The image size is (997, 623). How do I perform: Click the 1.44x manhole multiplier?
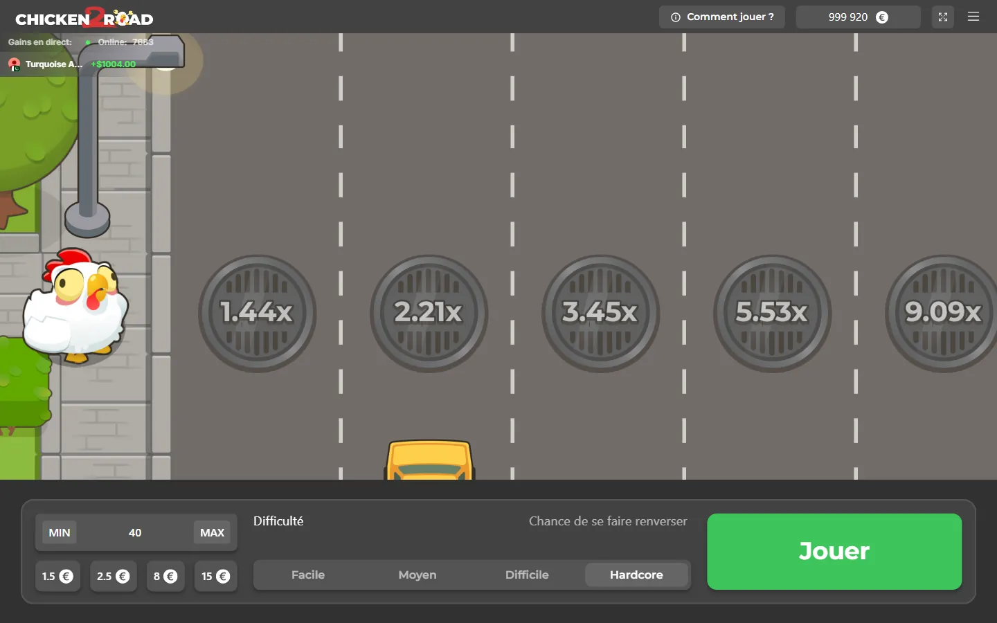(x=258, y=314)
